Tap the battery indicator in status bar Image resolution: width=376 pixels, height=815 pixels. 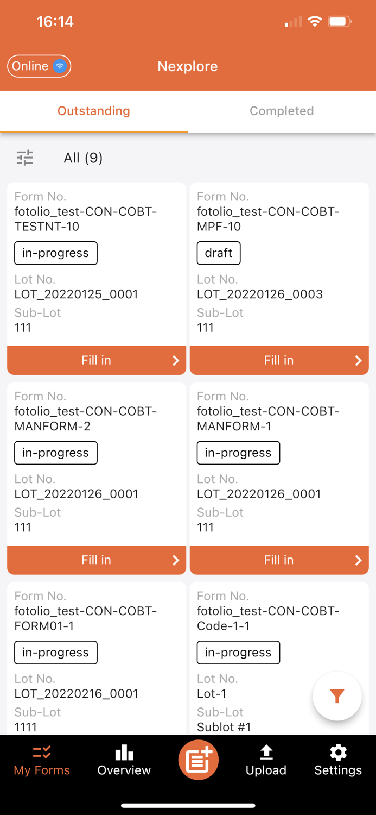(339, 22)
